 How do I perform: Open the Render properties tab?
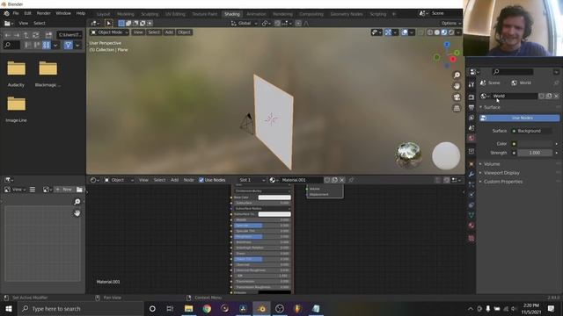pos(472,97)
